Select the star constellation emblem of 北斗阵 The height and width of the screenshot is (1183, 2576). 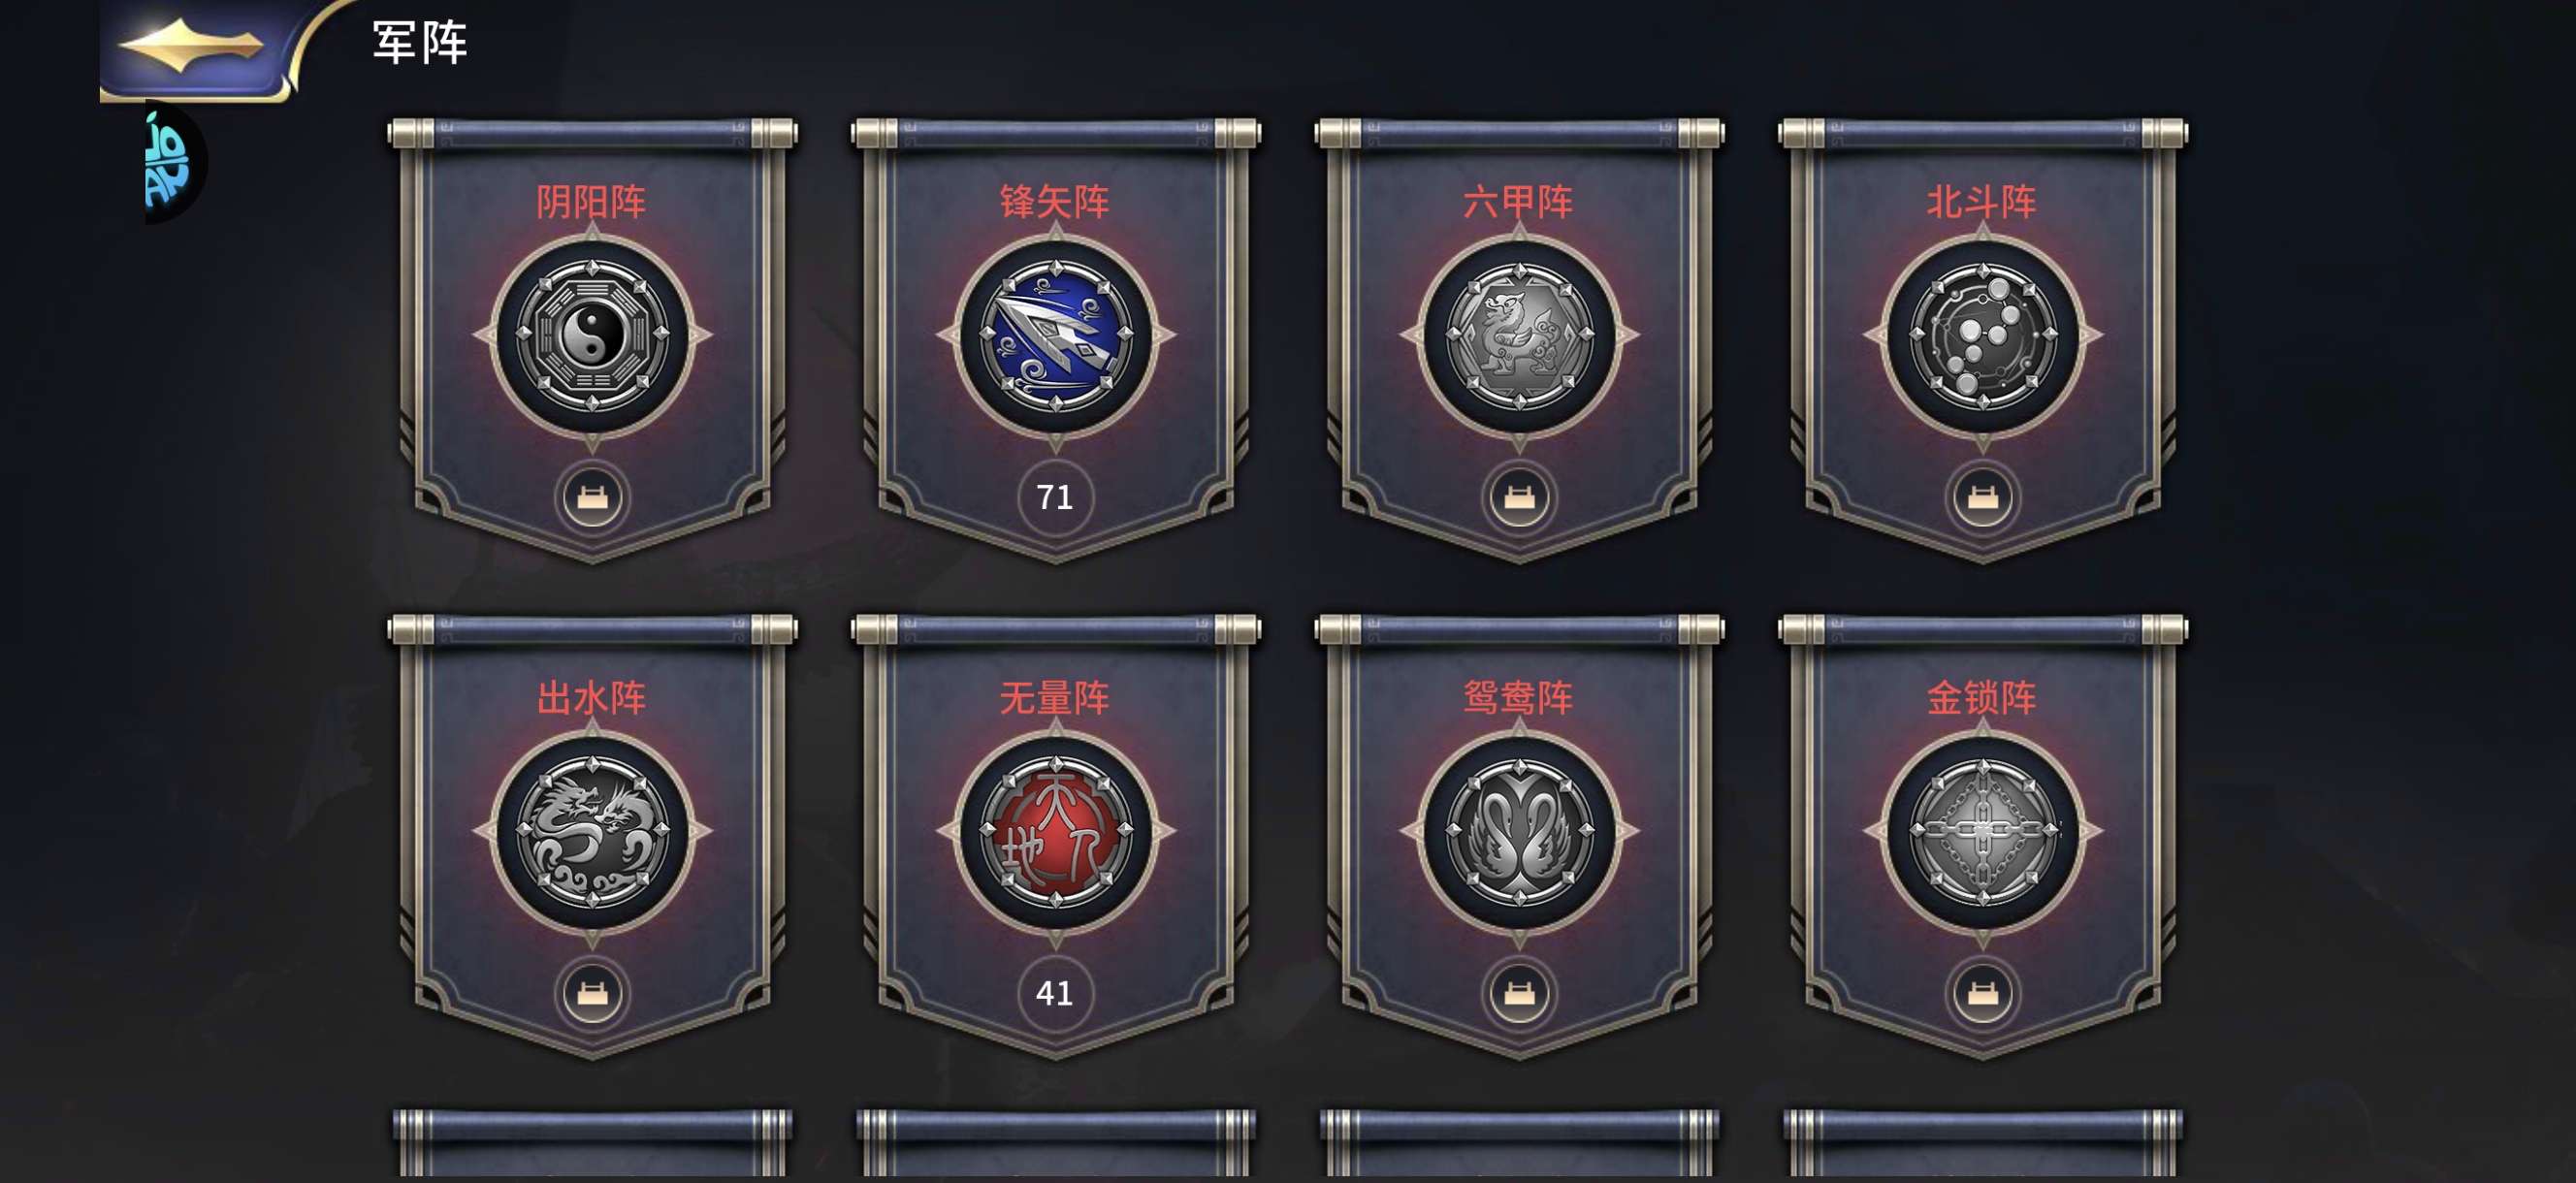(x=1982, y=334)
